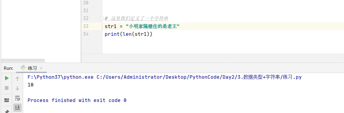Click the Run: panel label
This screenshot has width=344, height=113.
(x=8, y=68)
